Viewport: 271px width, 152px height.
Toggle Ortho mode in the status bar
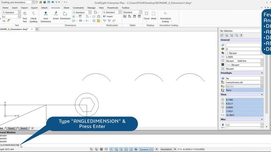[x=106, y=149]
